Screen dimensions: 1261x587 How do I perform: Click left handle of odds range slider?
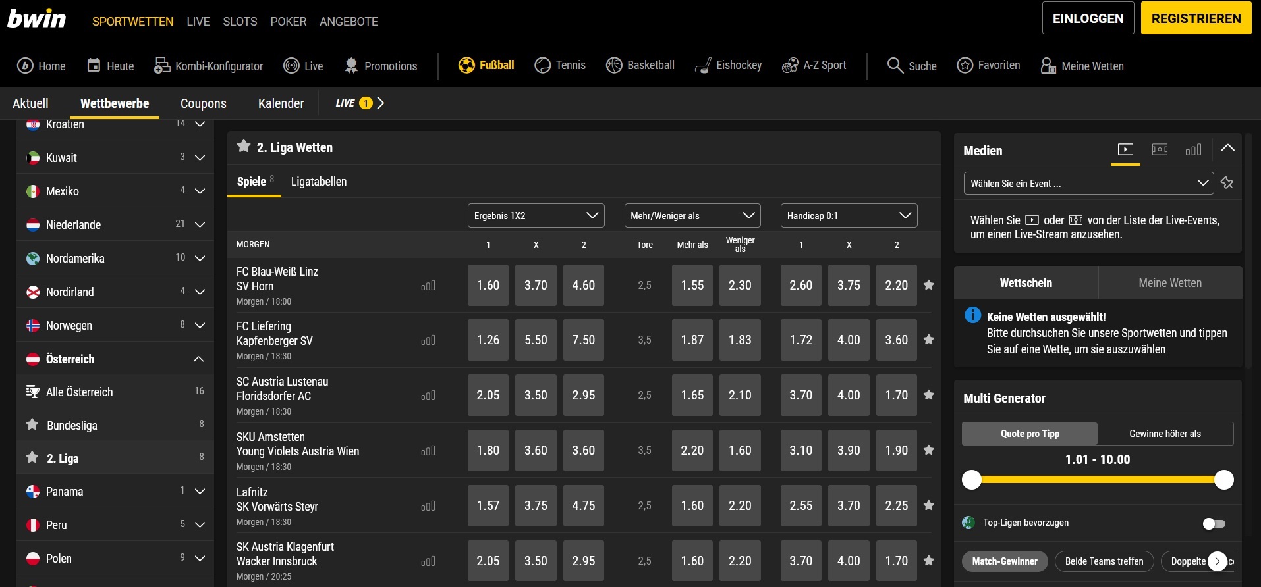point(972,480)
